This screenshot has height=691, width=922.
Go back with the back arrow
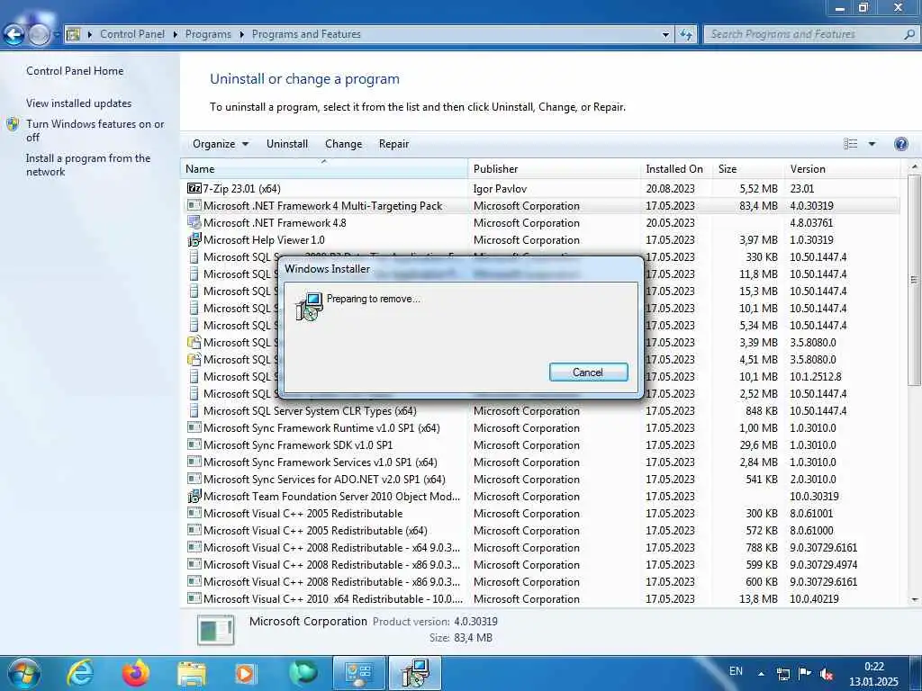click(14, 35)
